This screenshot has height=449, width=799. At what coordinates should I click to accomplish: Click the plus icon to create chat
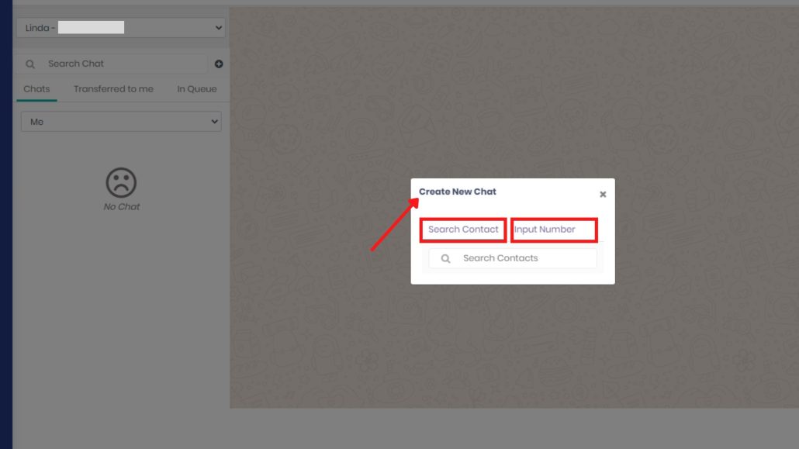(x=219, y=64)
